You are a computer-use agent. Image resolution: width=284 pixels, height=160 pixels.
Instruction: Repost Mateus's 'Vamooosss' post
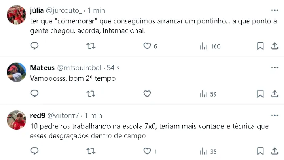[x=91, y=93]
